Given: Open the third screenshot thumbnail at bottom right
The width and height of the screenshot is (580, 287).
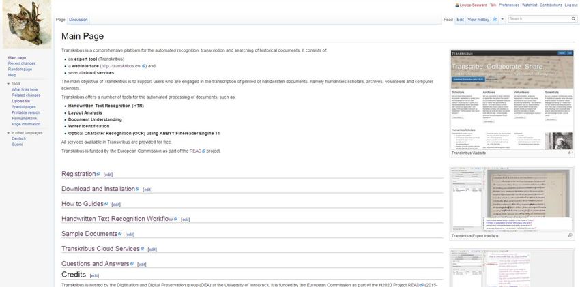Looking at the screenshot, I should tap(512, 269).
